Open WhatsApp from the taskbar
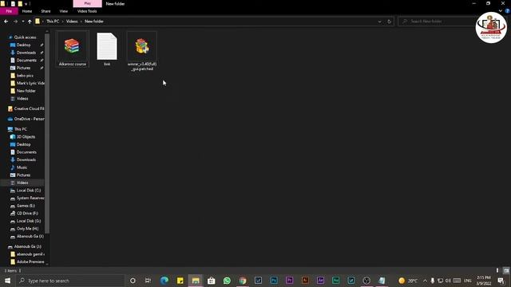Screen dimensions: 511x287 pyautogui.click(x=227, y=281)
